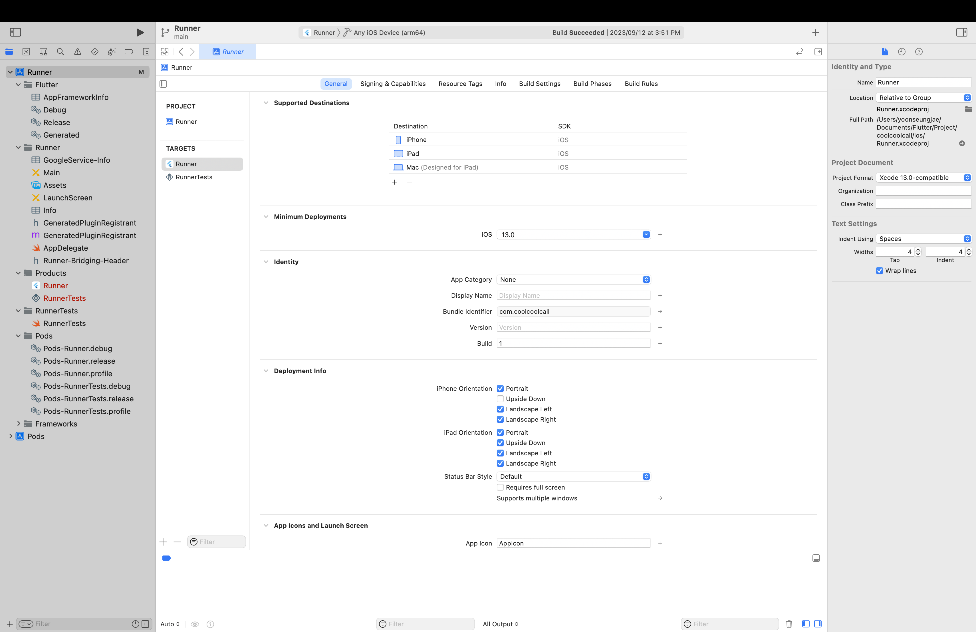Toggle the right inspector panel
This screenshot has height=632, width=976.
[962, 32]
